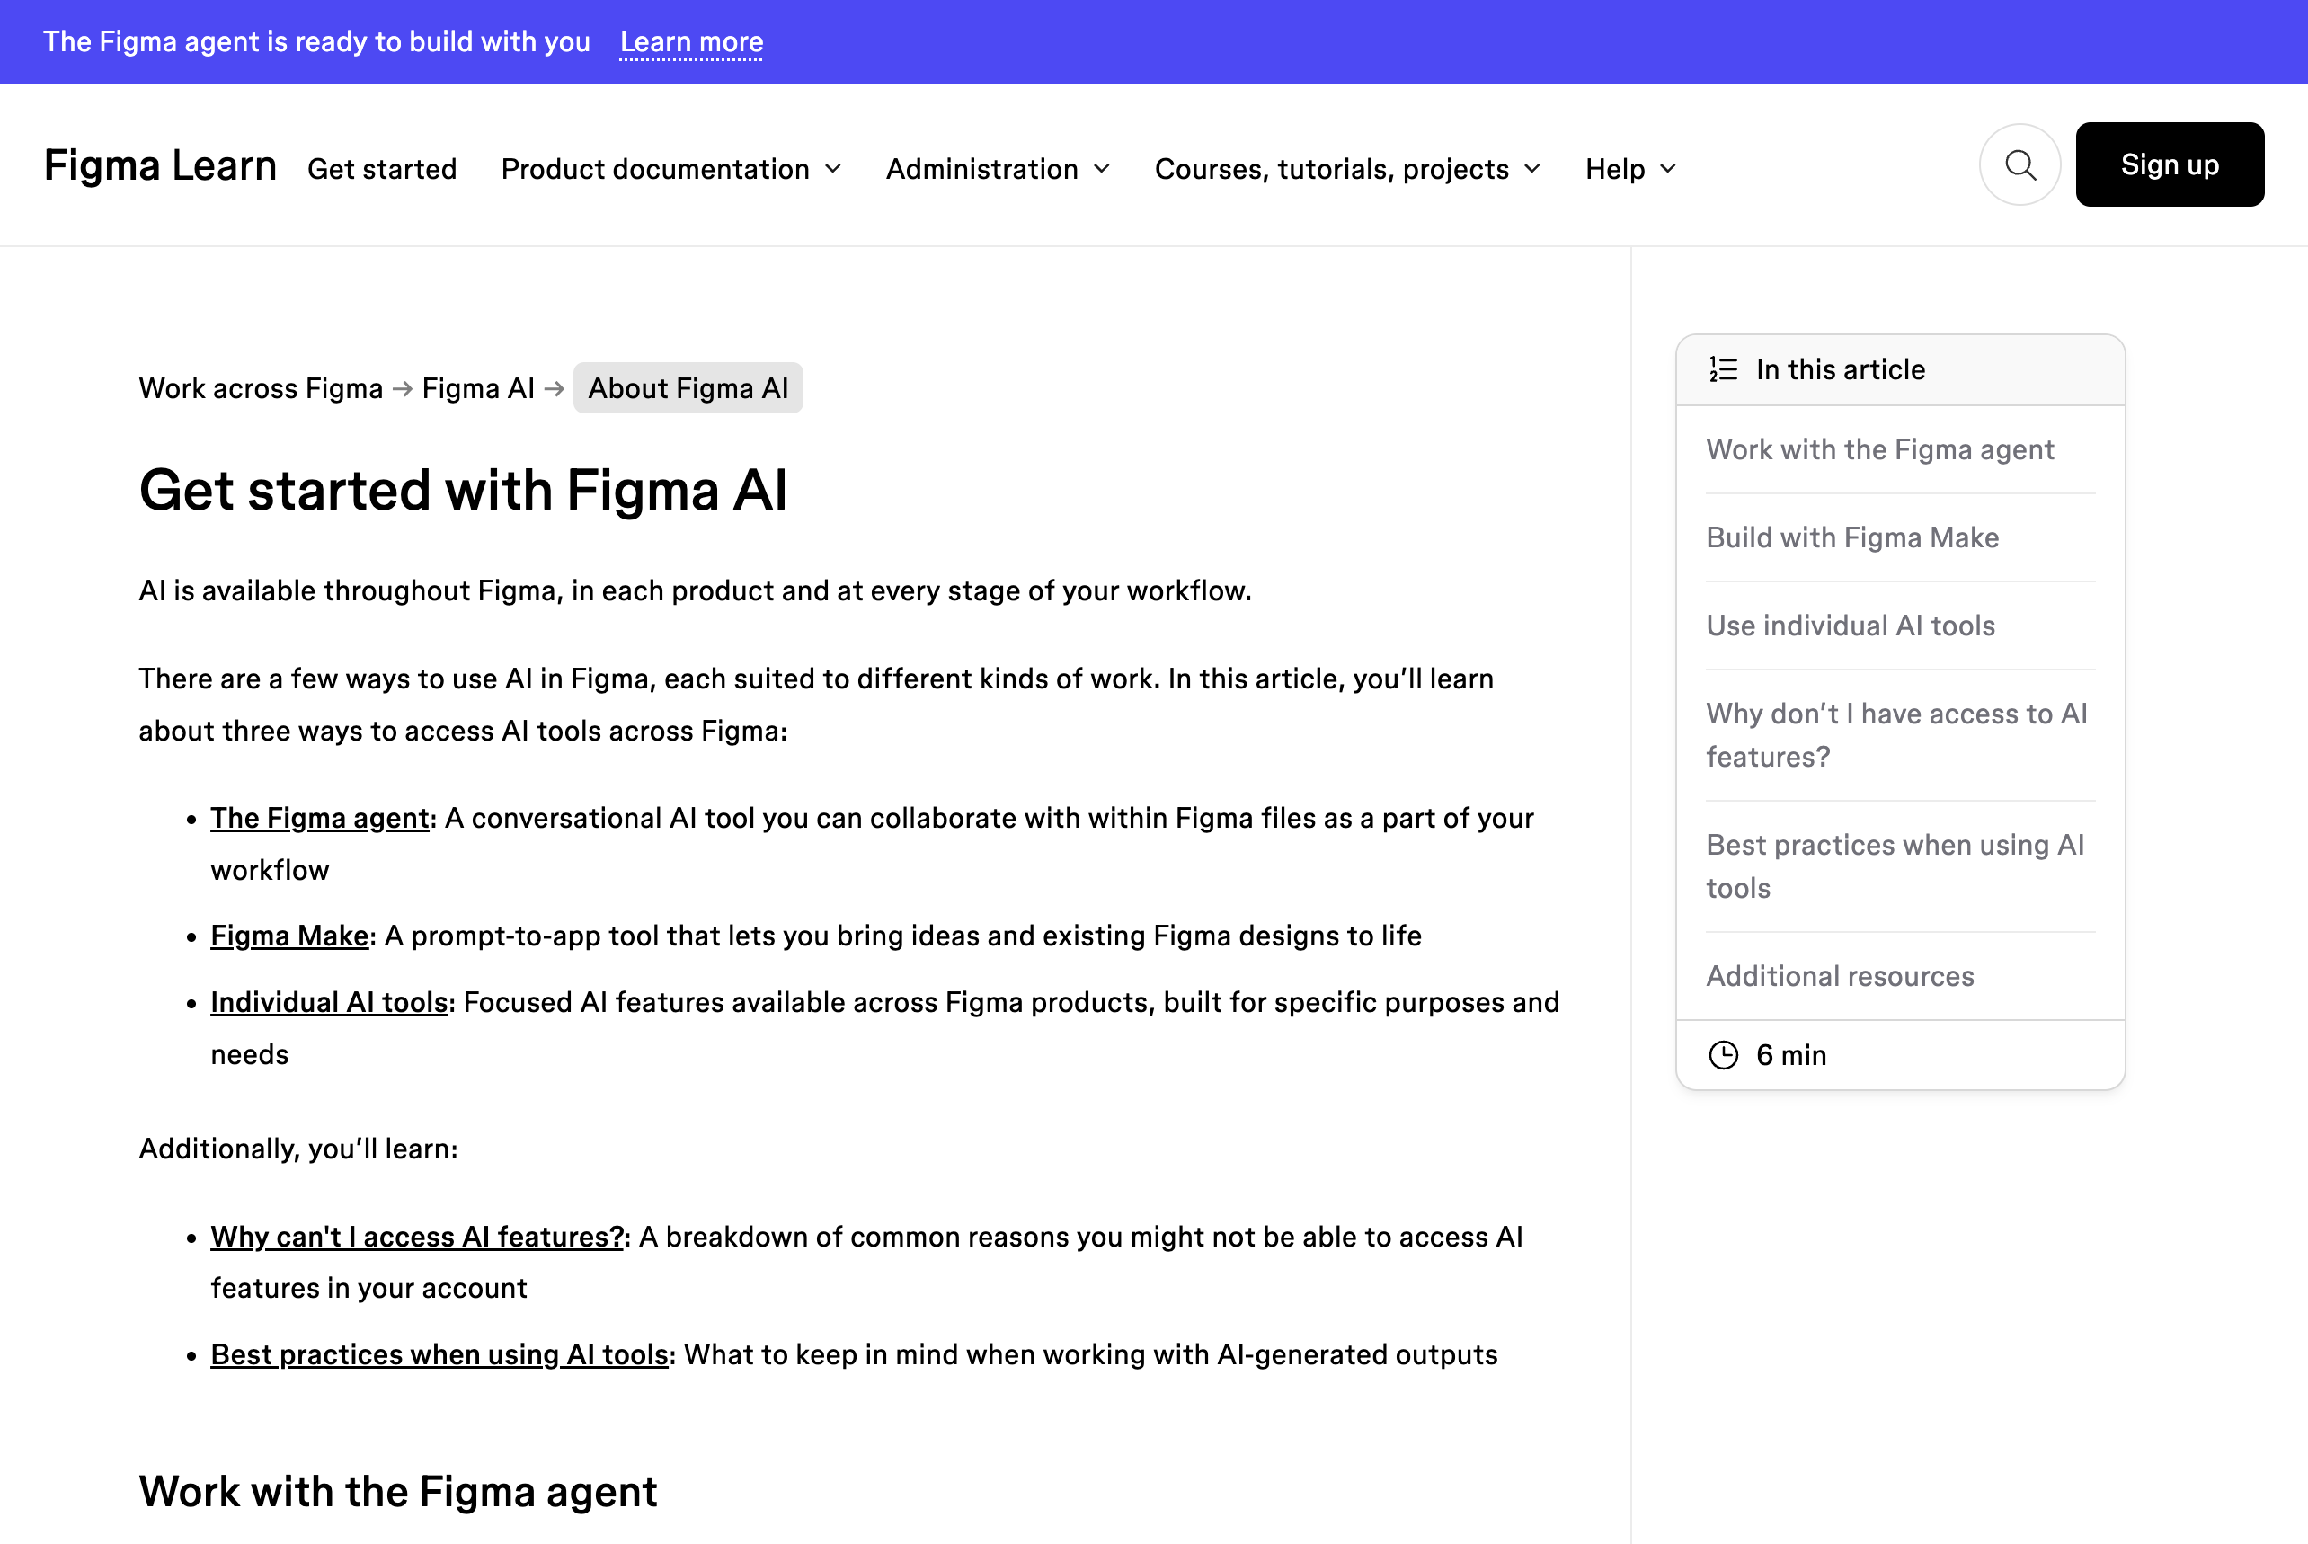Click the Get started with Figma AI heading
The height and width of the screenshot is (1544, 2308).
tap(463, 490)
